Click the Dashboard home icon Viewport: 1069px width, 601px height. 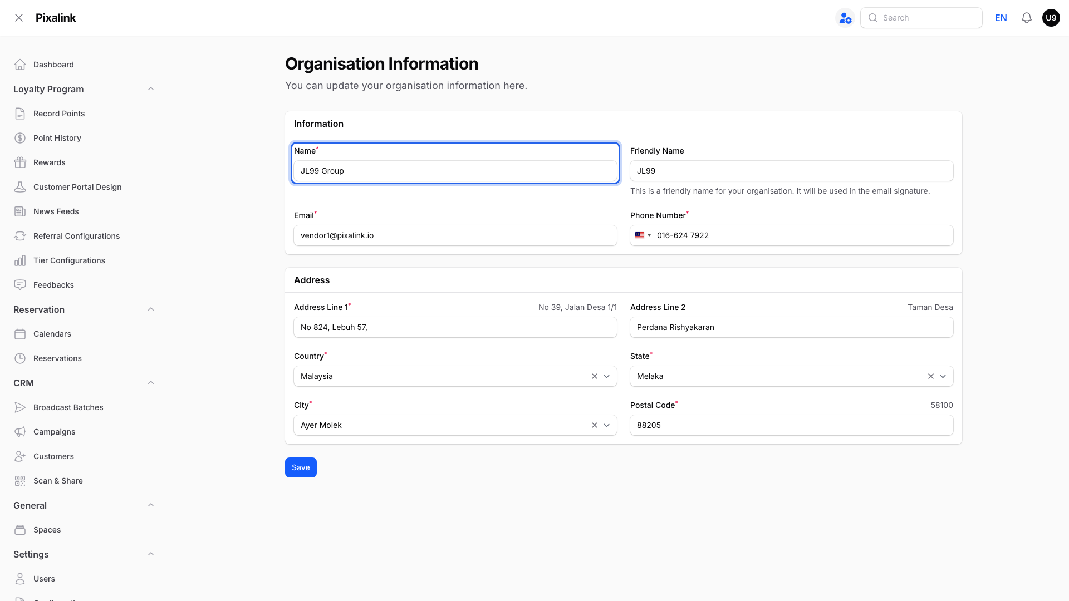click(20, 65)
